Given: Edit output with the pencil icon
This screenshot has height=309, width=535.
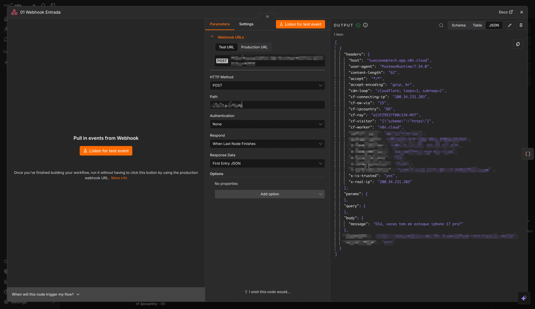Looking at the screenshot, I should pos(510,25).
